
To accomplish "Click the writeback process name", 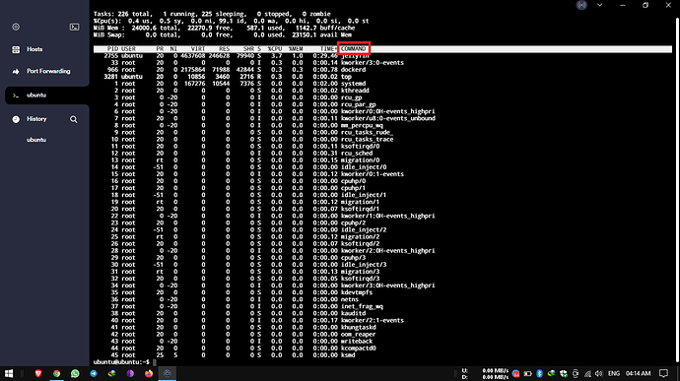I will (x=357, y=341).
